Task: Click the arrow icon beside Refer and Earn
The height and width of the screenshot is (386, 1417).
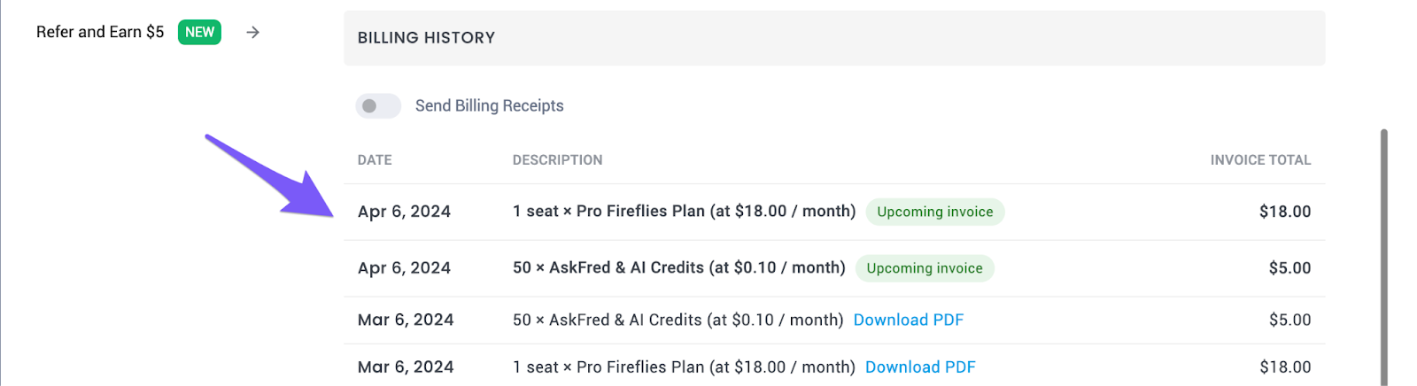Action: 253,33
